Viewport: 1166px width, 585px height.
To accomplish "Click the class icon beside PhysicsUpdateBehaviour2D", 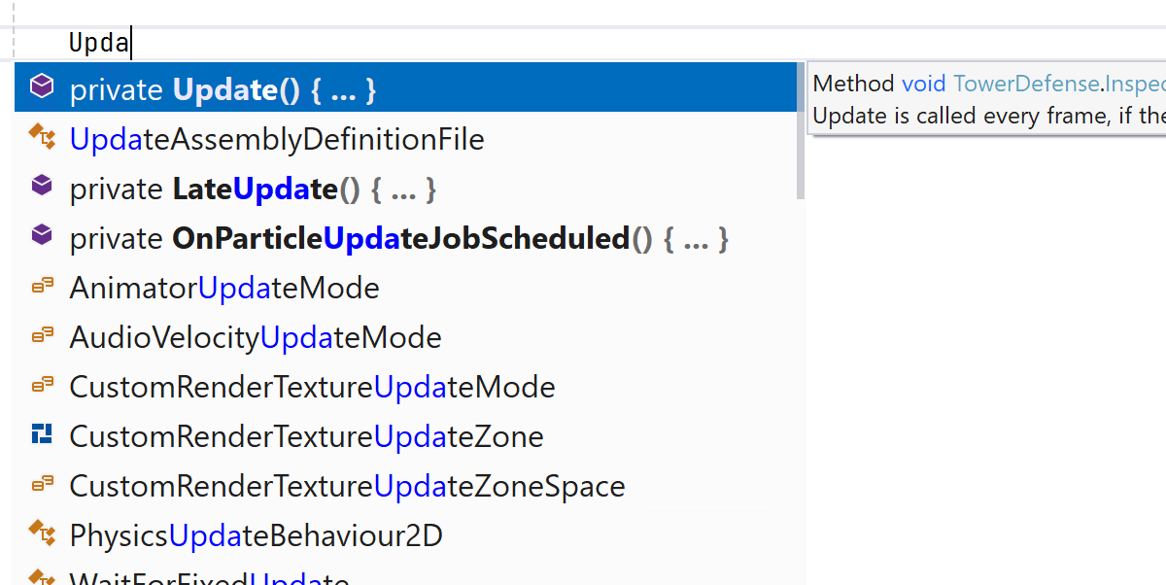I will click(x=42, y=533).
